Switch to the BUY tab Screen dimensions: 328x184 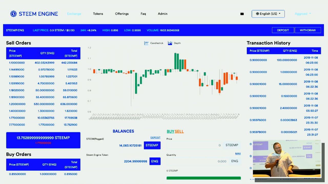[170, 131]
